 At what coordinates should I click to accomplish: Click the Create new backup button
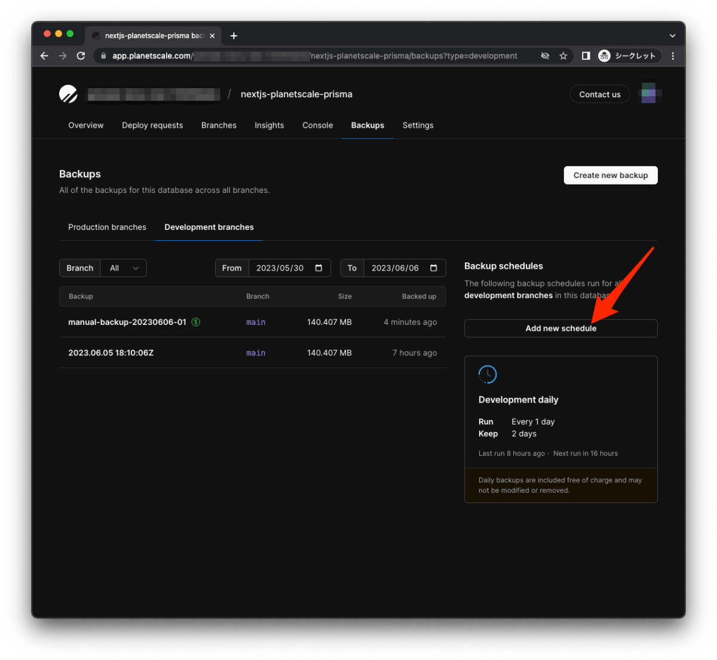tap(611, 175)
